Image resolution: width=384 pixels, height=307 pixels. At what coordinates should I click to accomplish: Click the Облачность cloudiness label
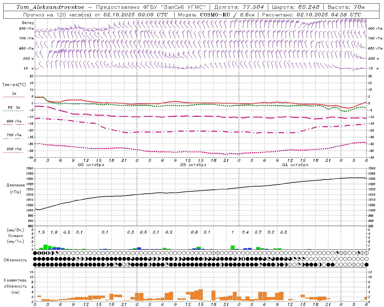coord(15,260)
